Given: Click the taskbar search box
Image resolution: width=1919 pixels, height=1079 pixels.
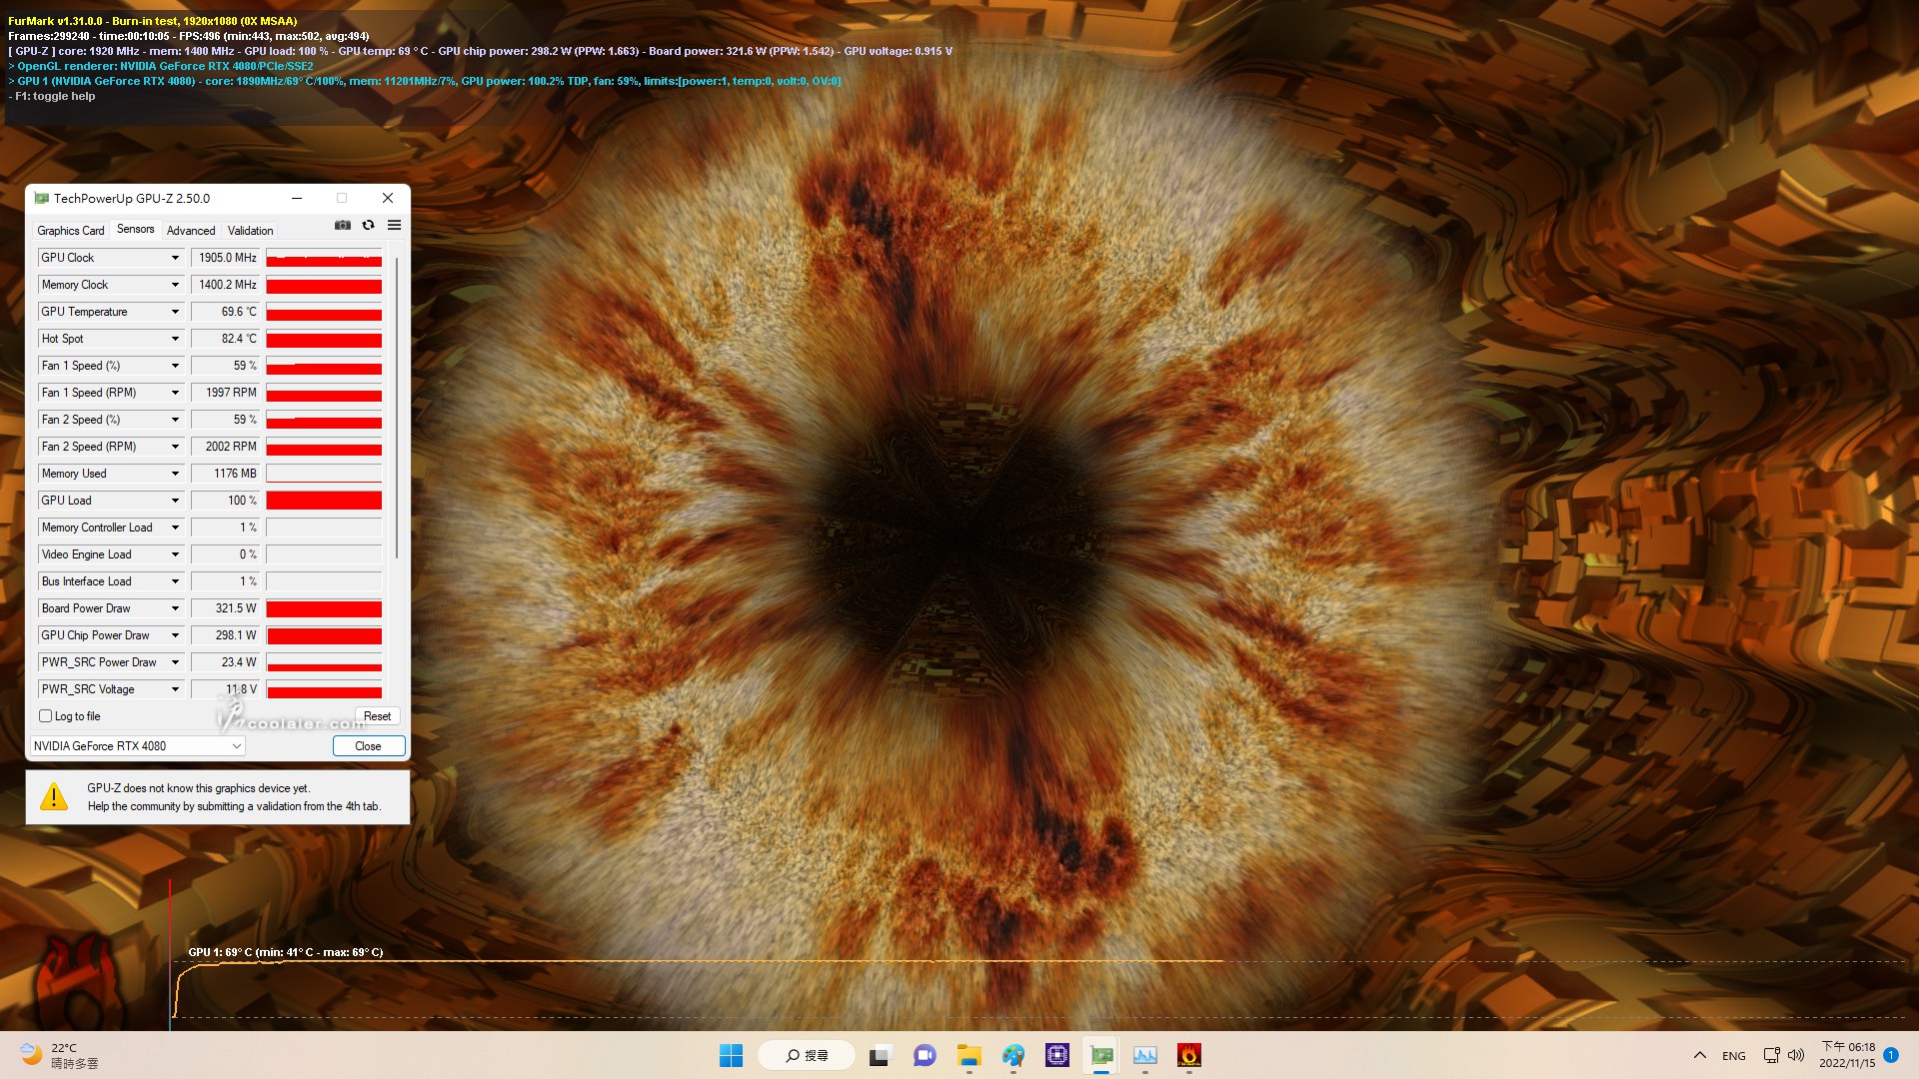Looking at the screenshot, I should 807,1055.
